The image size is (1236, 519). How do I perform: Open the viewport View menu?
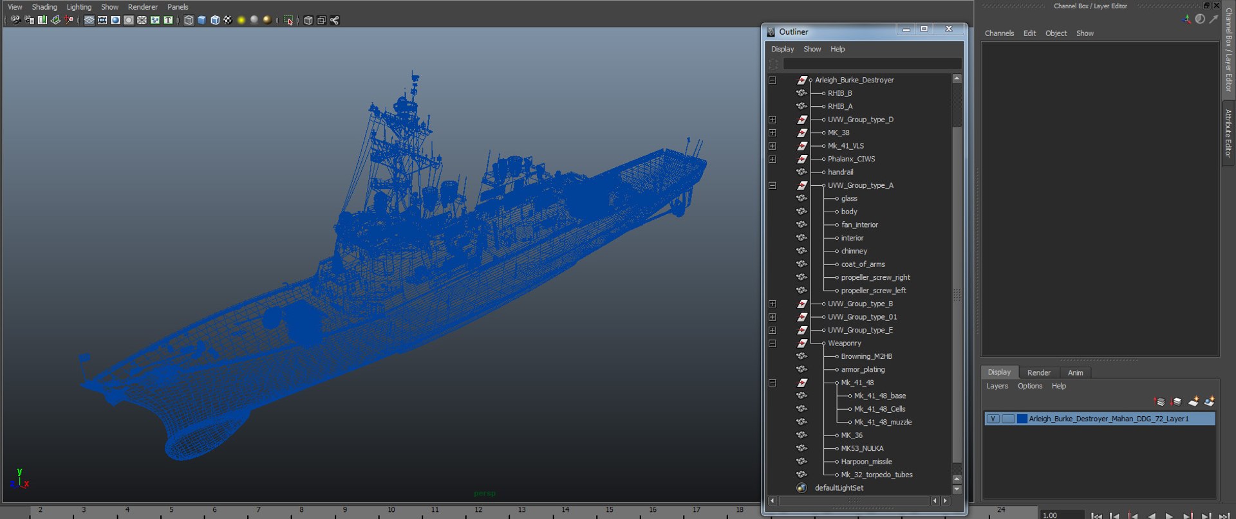point(15,7)
